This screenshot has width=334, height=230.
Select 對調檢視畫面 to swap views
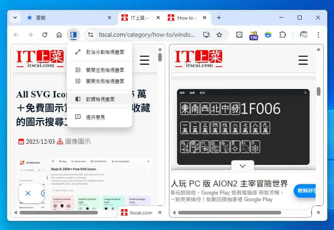[99, 99]
